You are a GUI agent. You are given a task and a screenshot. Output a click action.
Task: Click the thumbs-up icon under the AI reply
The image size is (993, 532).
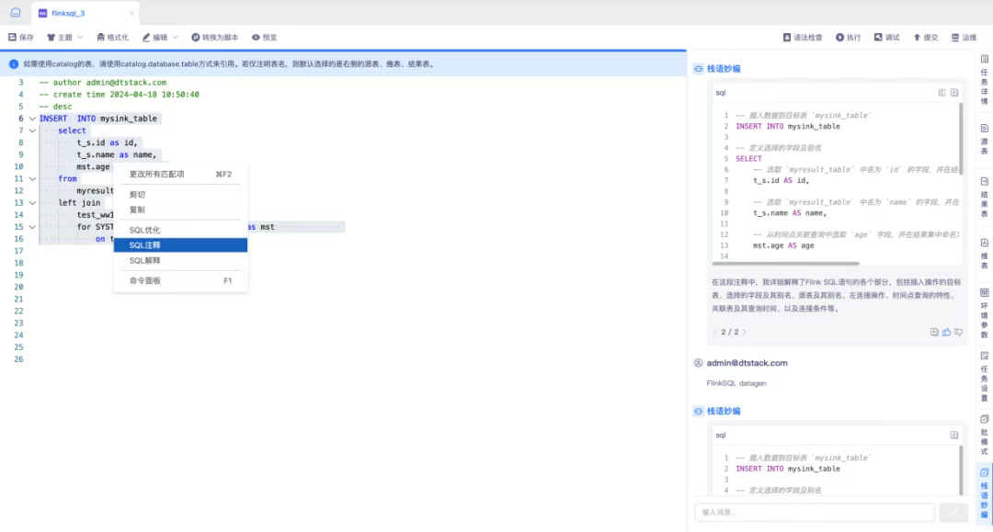pos(946,332)
